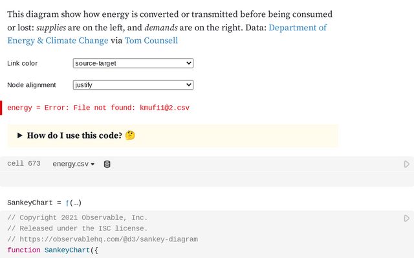Click the 'Link color' label
The height and width of the screenshot is (258, 414).
23,63
